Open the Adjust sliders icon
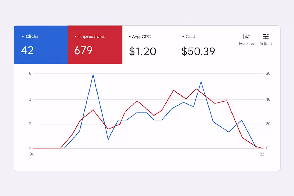Viewport: 294px width, 196px height. (266, 36)
